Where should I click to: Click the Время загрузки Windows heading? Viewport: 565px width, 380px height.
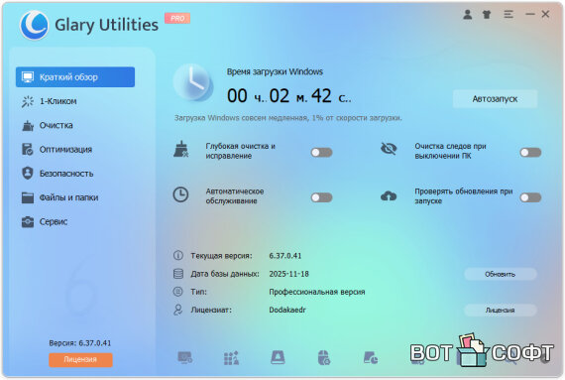click(x=275, y=71)
